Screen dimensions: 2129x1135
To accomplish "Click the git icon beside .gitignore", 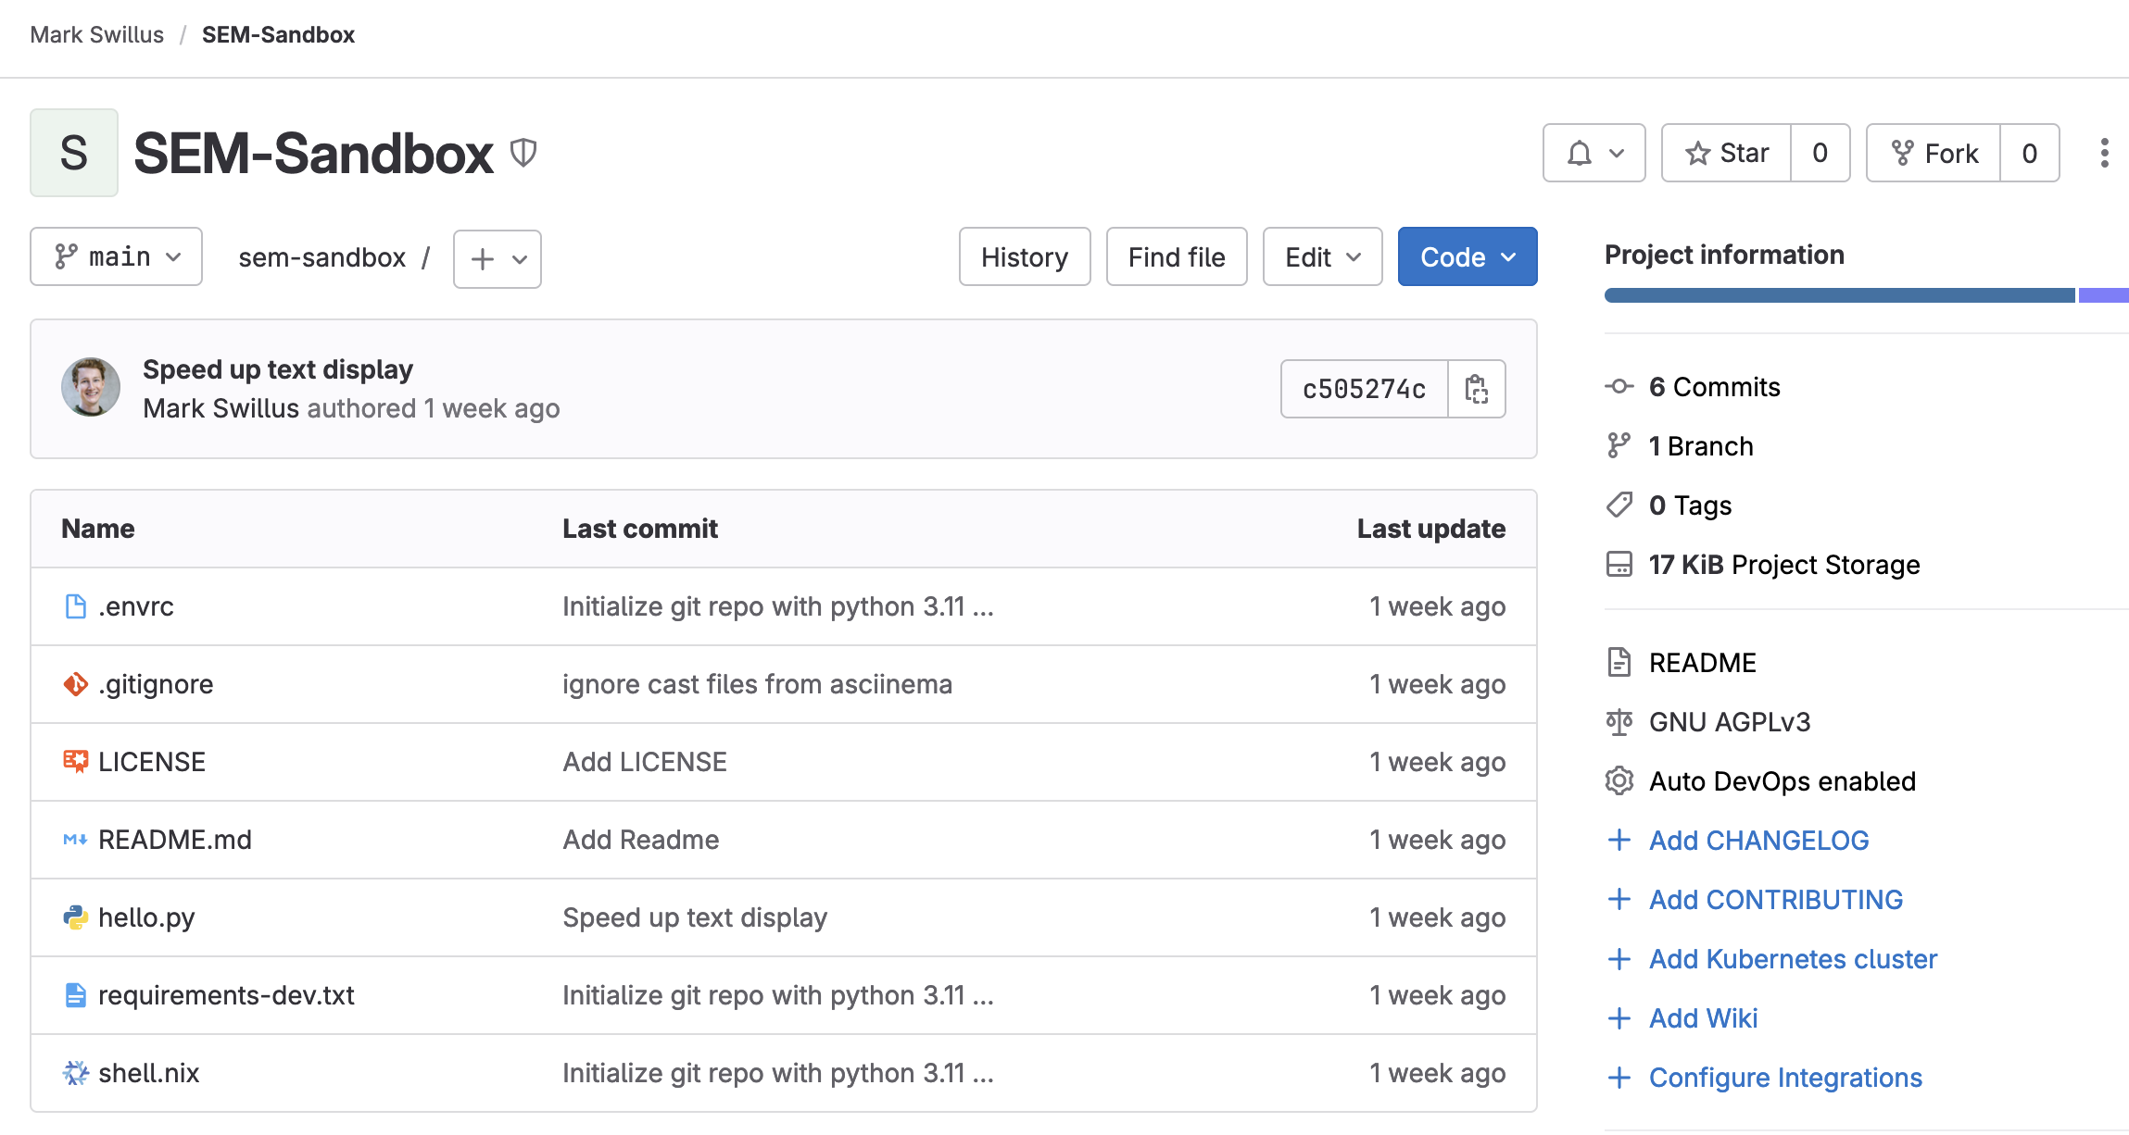I will [75, 684].
